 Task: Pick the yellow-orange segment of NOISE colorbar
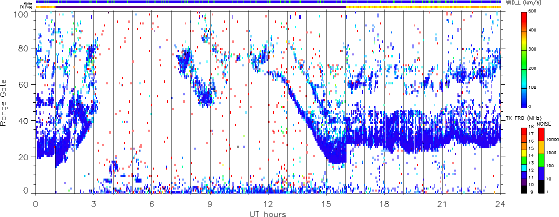pyautogui.click(x=541, y=147)
